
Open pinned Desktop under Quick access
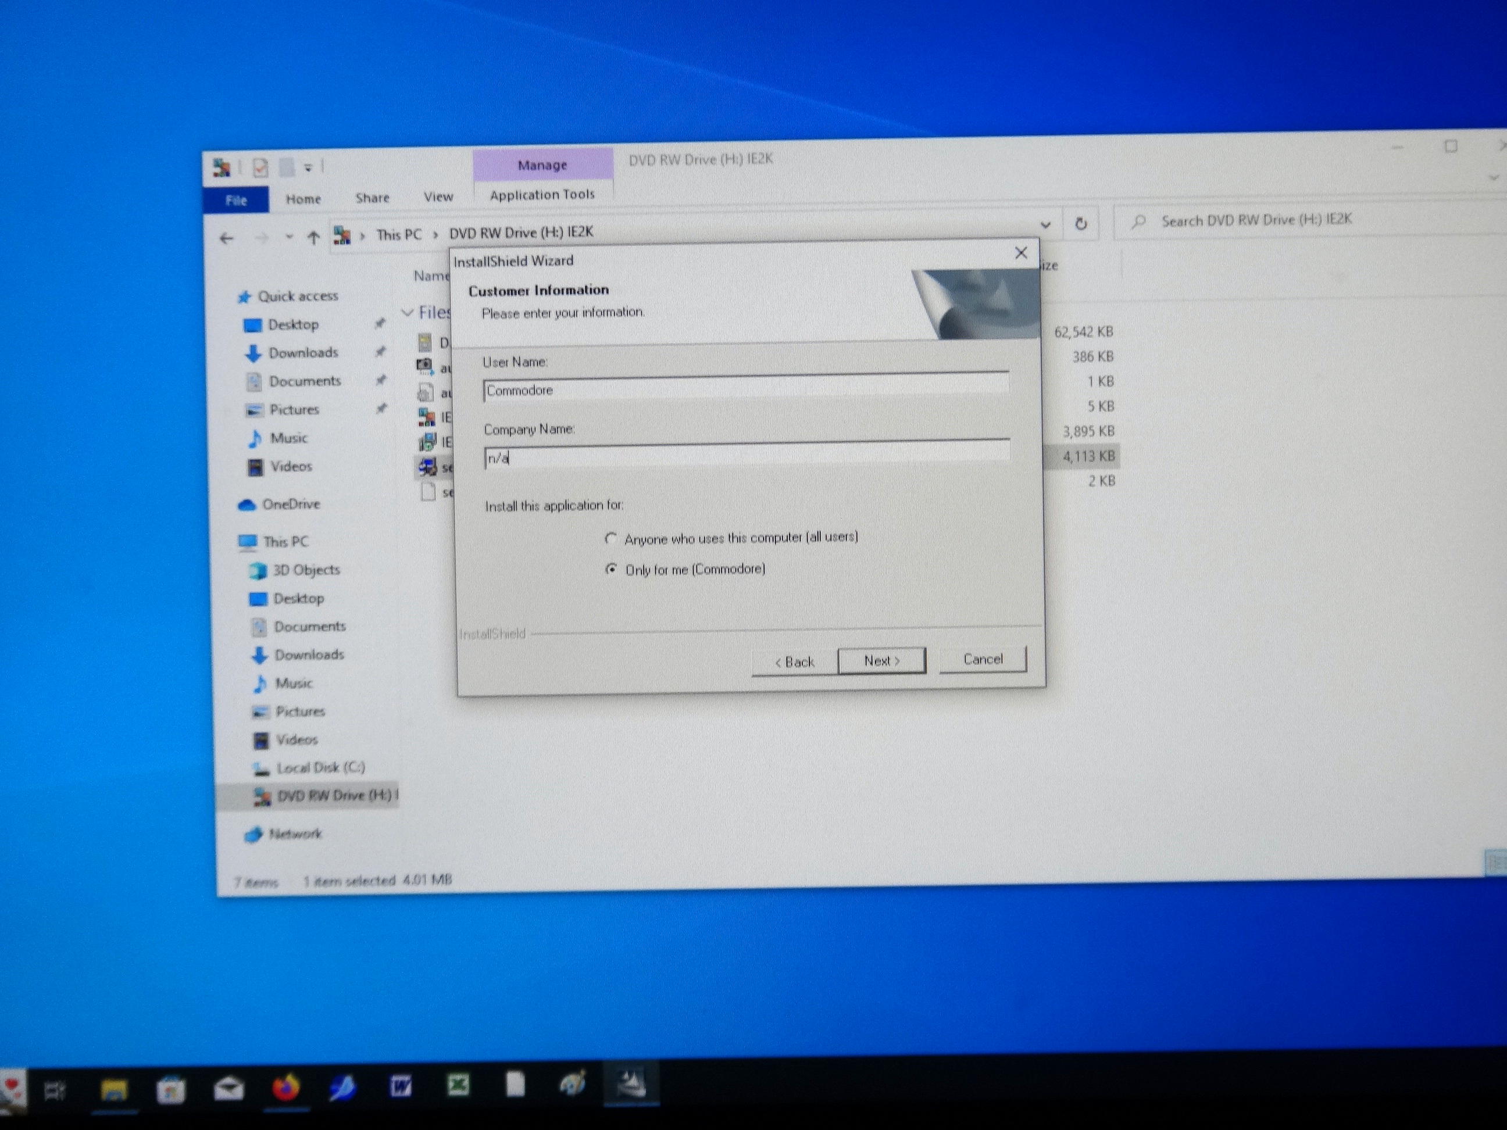click(x=293, y=325)
